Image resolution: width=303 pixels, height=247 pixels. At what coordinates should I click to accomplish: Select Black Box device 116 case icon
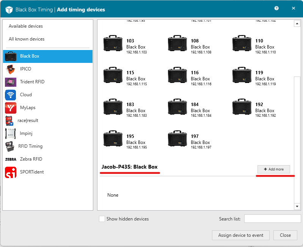point(177,75)
